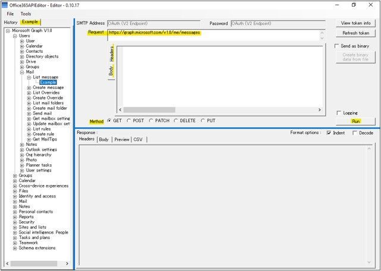
Task: Click the request headers horizontal scrollbar thumb
Action: coord(149,110)
